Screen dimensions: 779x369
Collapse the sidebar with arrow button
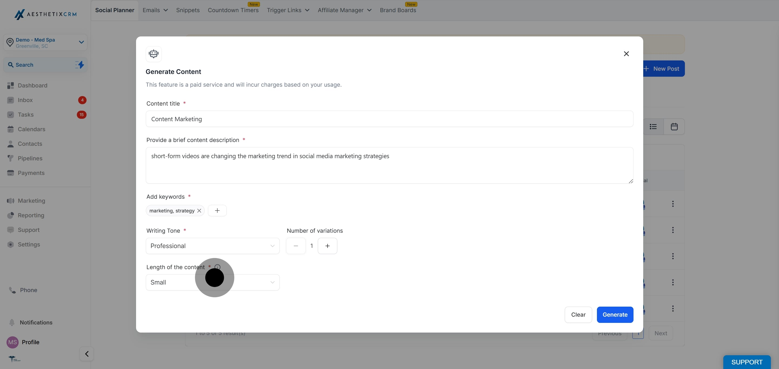click(87, 354)
